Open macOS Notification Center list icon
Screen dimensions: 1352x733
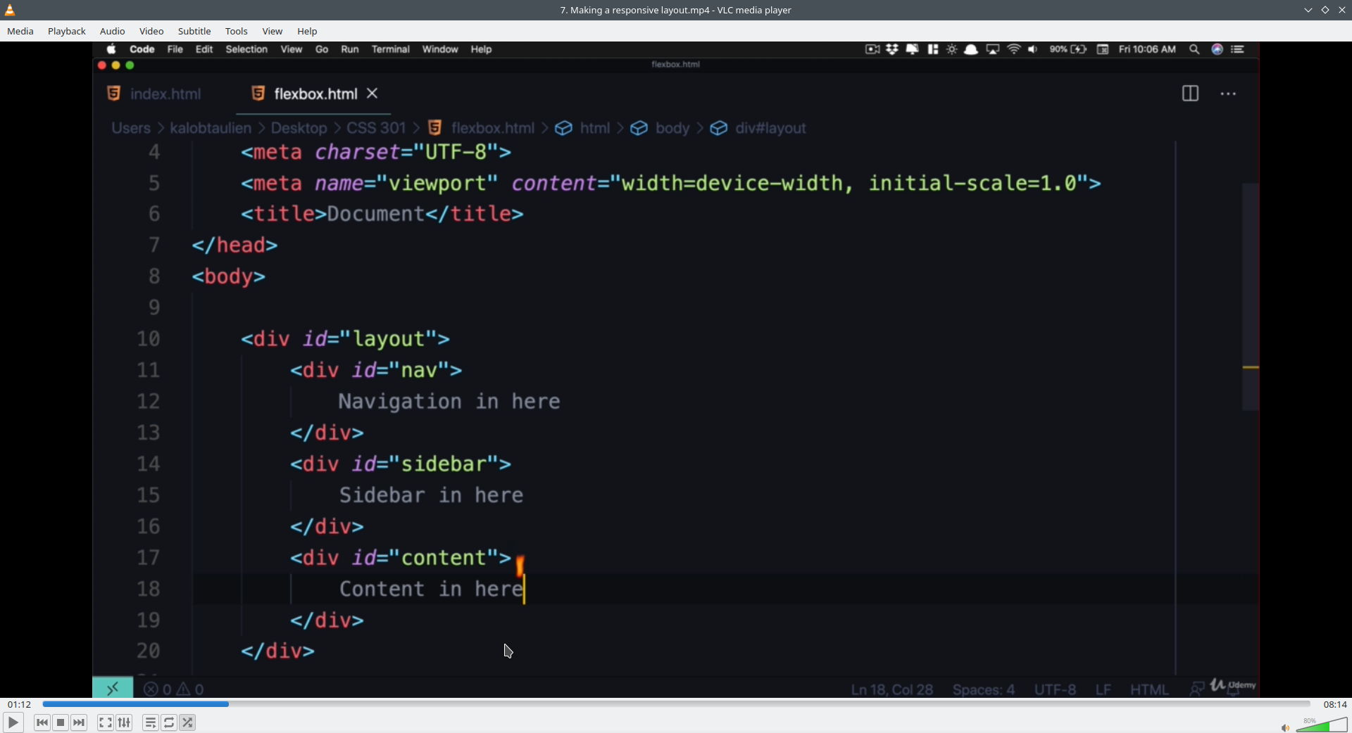coord(1238,49)
